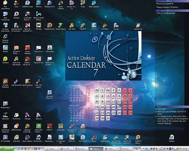
Task: Open the Space Empires V icon
Action: tap(27, 83)
